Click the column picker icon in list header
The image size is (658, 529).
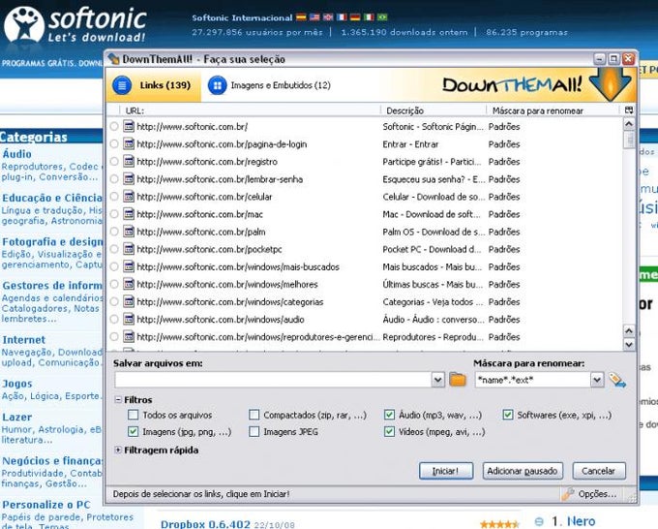629,110
